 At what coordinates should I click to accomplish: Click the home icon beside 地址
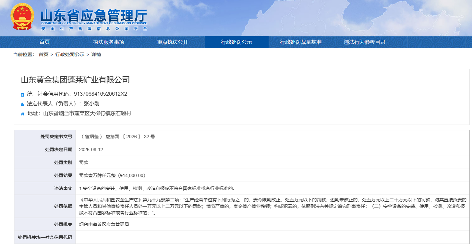coord(22,114)
